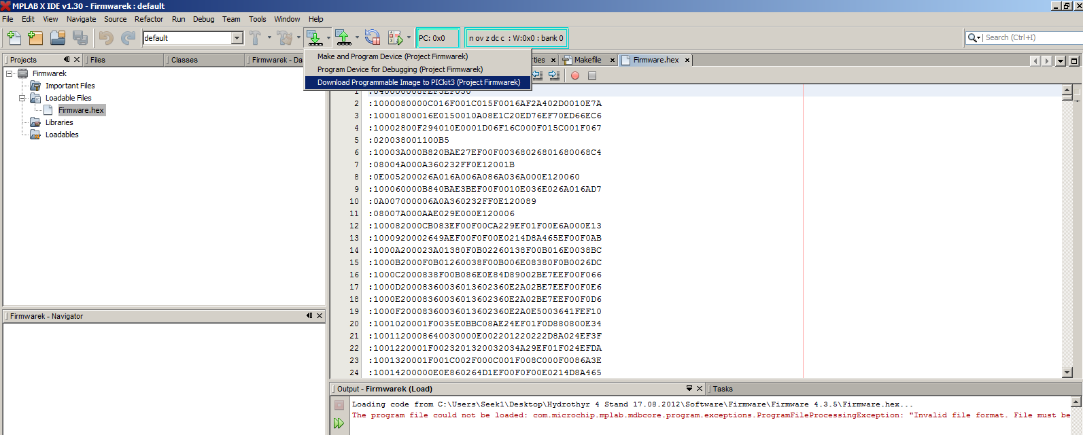The image size is (1083, 435).
Task: Minimize the Output panel
Action: (689, 389)
